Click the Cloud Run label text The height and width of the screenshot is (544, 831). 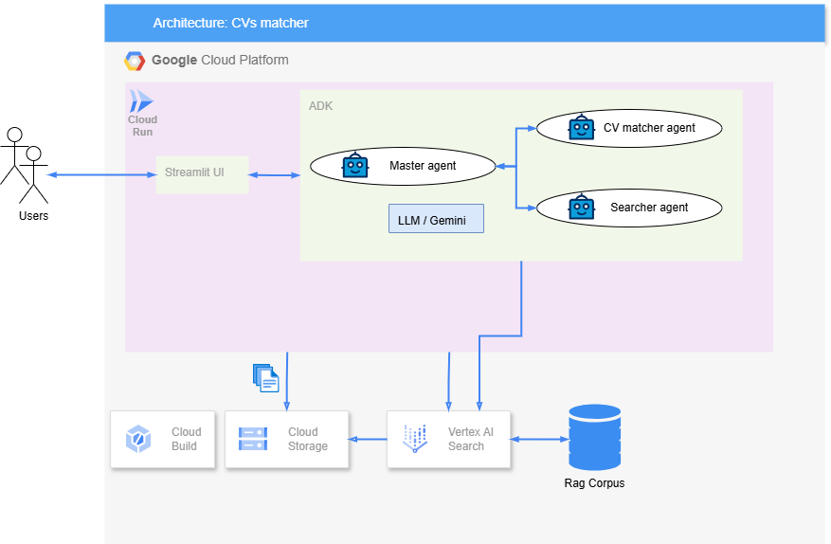[142, 126]
